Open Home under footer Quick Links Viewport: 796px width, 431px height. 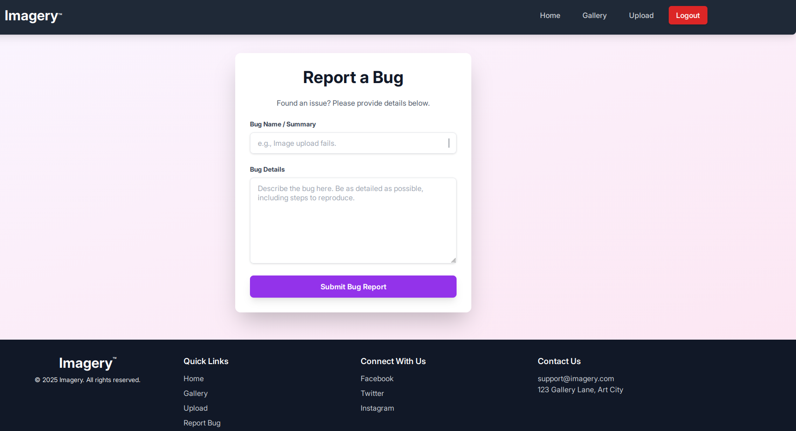(193, 379)
